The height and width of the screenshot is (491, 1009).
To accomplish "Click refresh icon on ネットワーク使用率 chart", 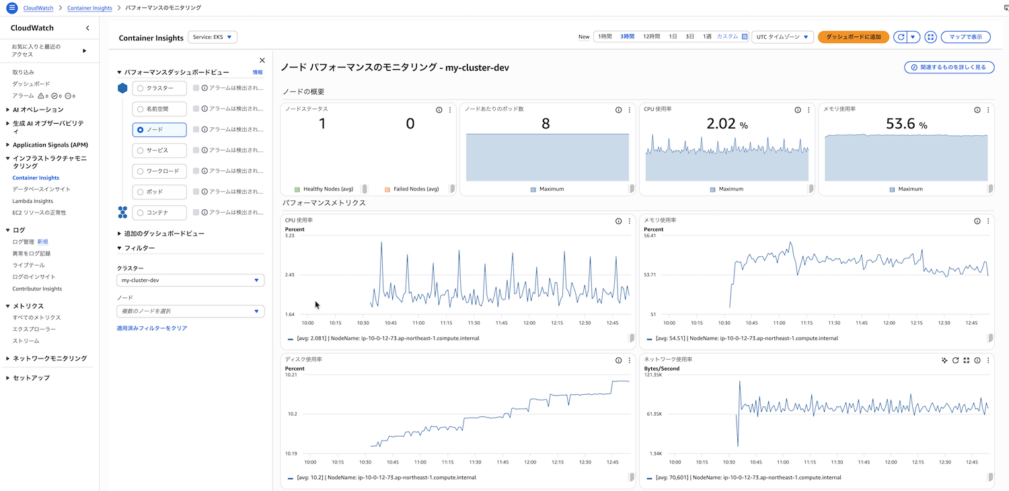I will click(955, 361).
